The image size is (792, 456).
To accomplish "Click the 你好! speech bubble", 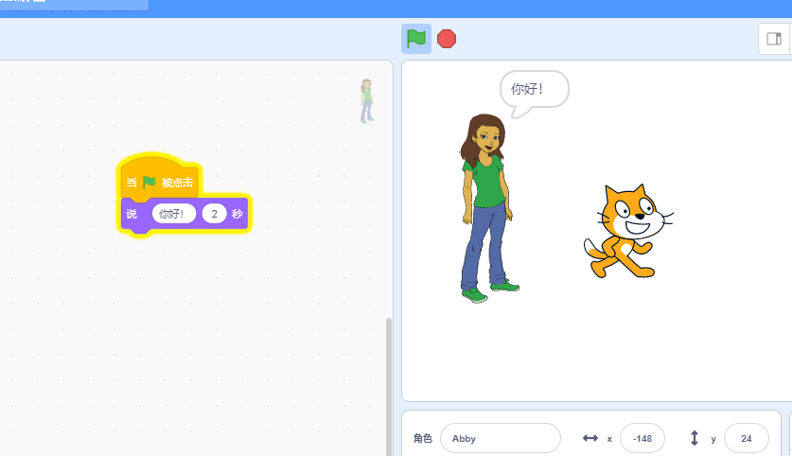I will coord(534,94).
